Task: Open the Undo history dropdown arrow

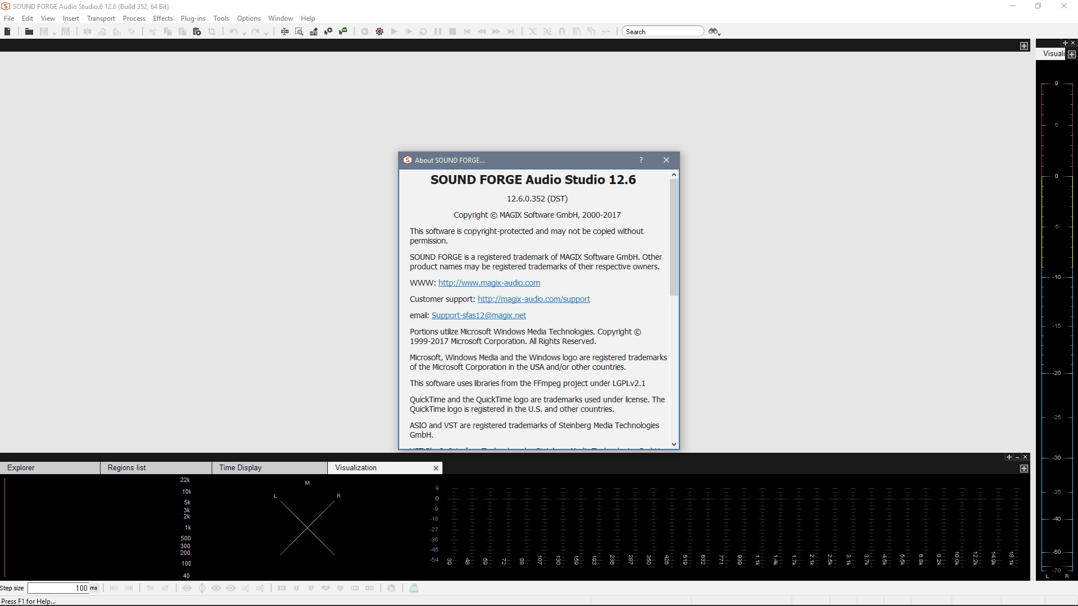Action: point(244,33)
